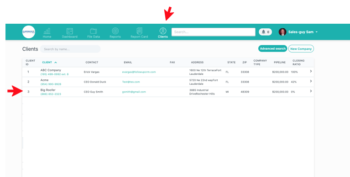Click the gsmith@gmail.com email link
Viewport: 350px width, 177px height.
pyautogui.click(x=134, y=92)
